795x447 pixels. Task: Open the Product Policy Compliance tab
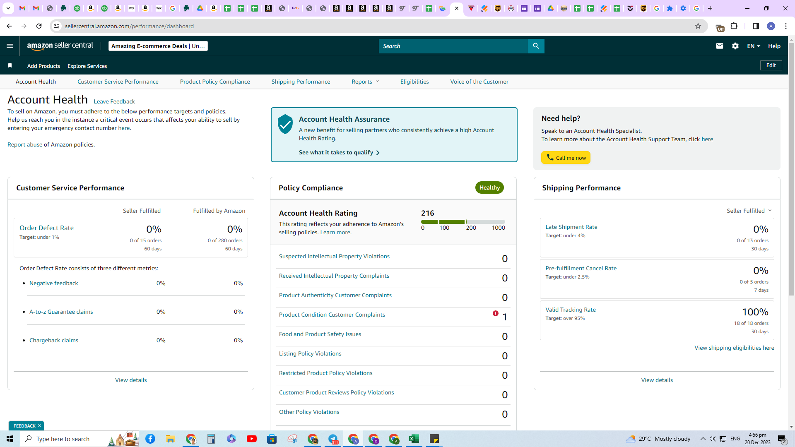215,82
